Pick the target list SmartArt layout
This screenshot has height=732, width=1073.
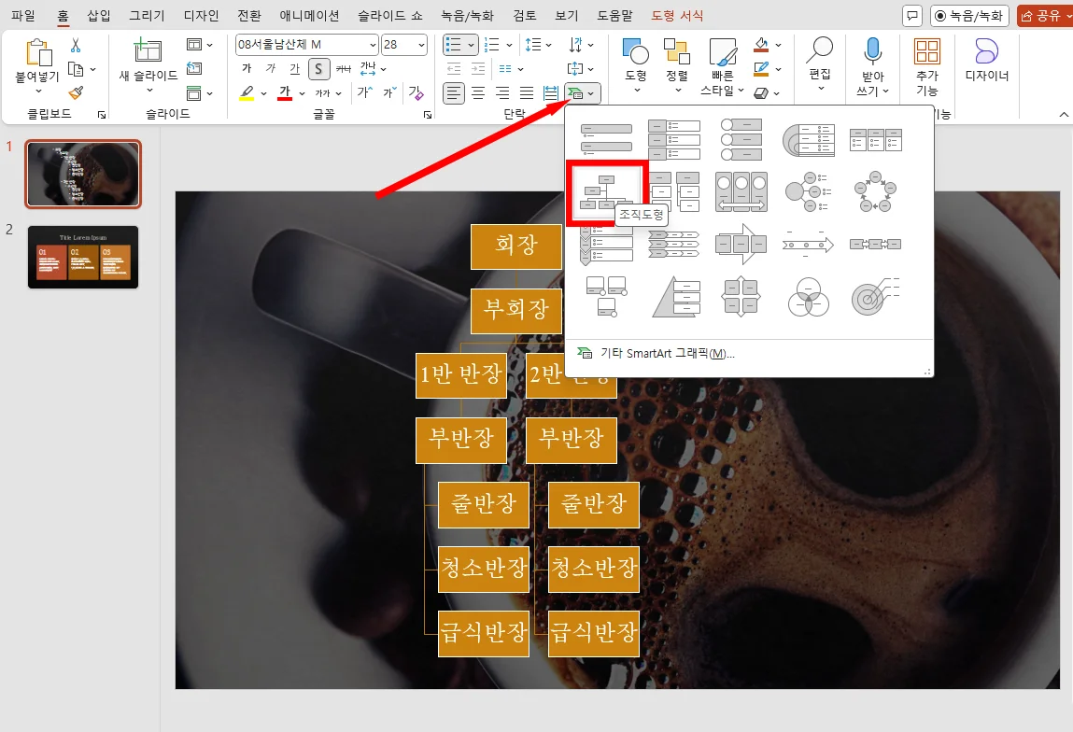(x=875, y=297)
